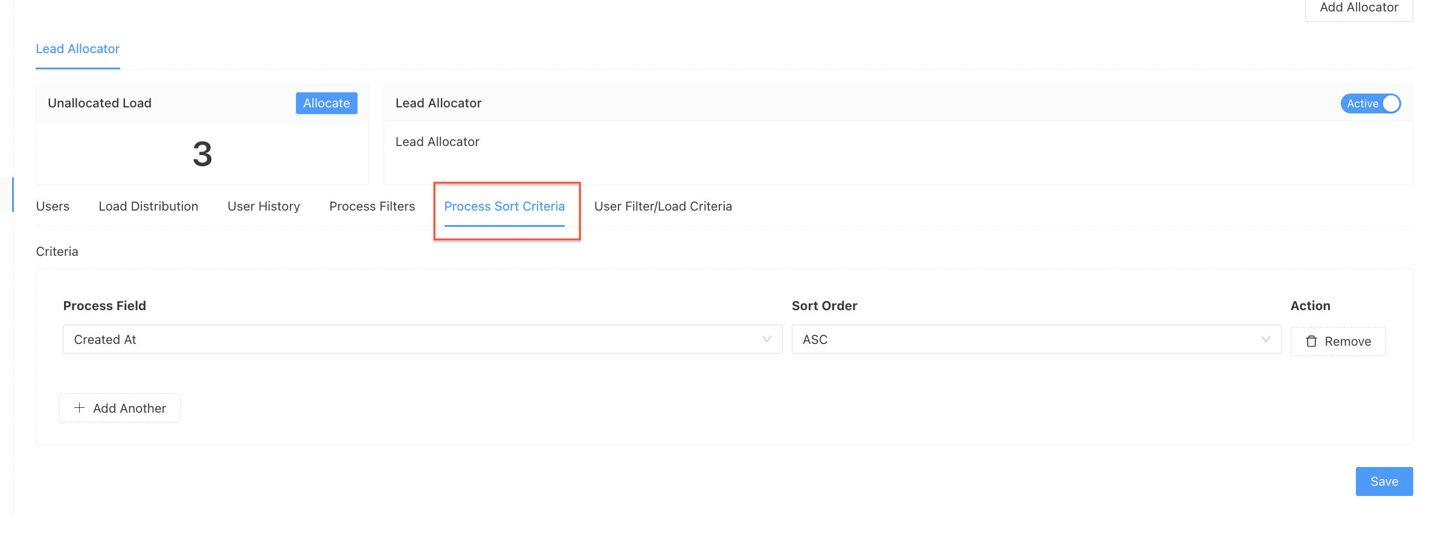Switch to the Users tab
Viewport: 1435px width, 537px height.
pos(53,206)
